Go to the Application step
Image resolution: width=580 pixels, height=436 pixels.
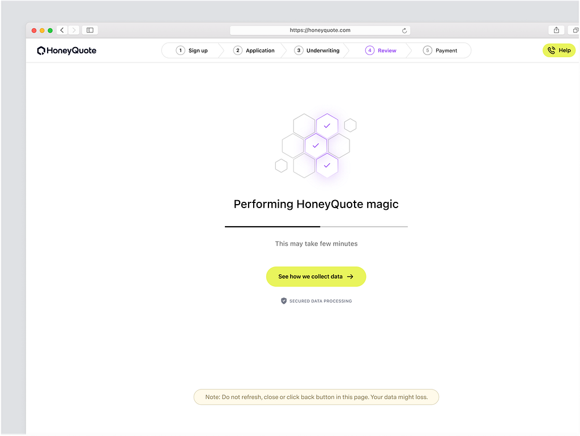(x=254, y=50)
